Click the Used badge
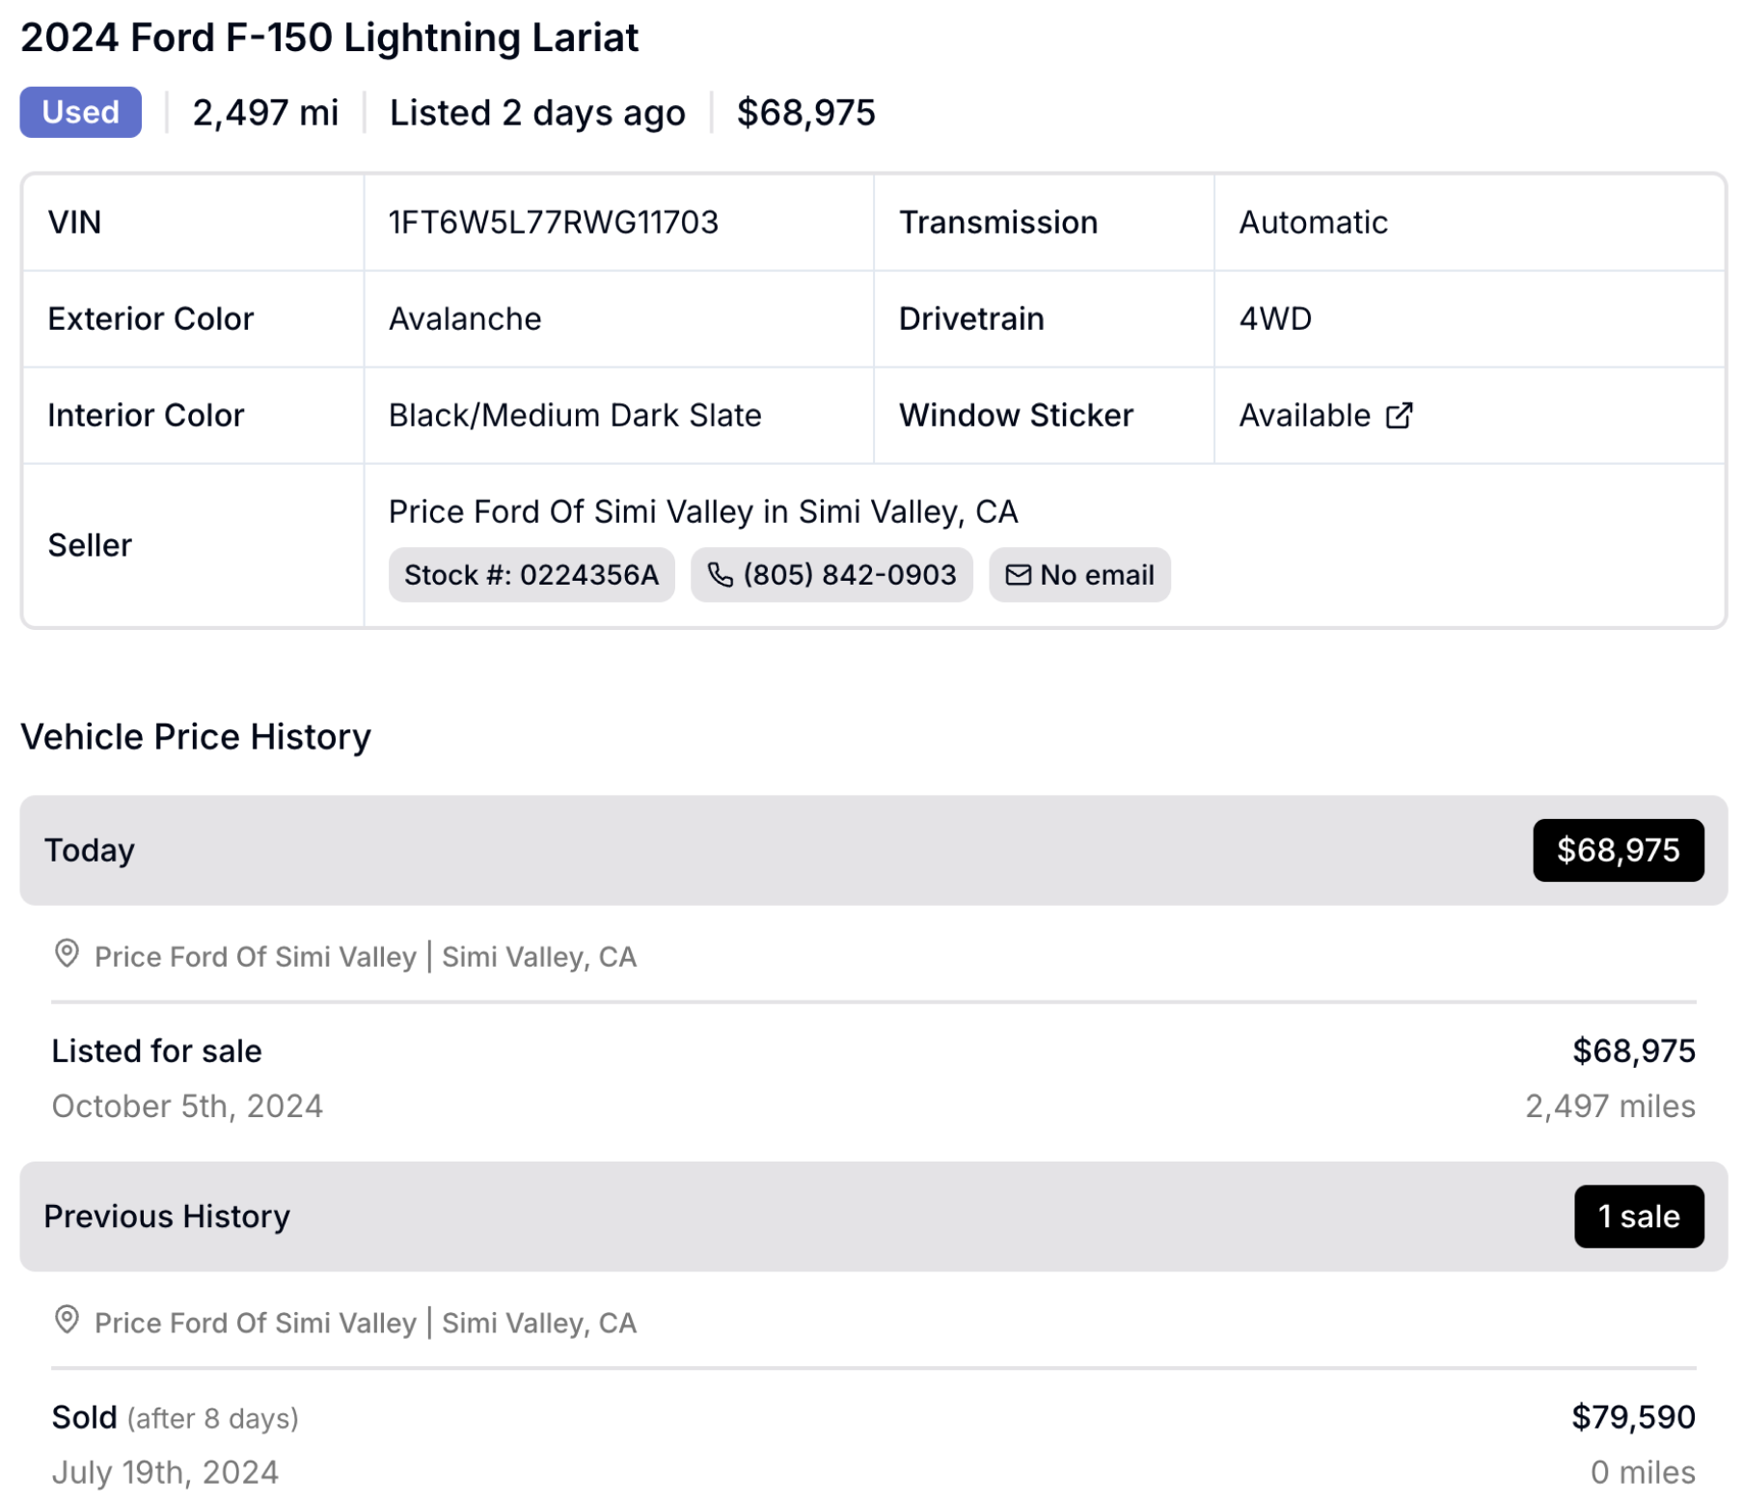The image size is (1743, 1504). coord(81,112)
